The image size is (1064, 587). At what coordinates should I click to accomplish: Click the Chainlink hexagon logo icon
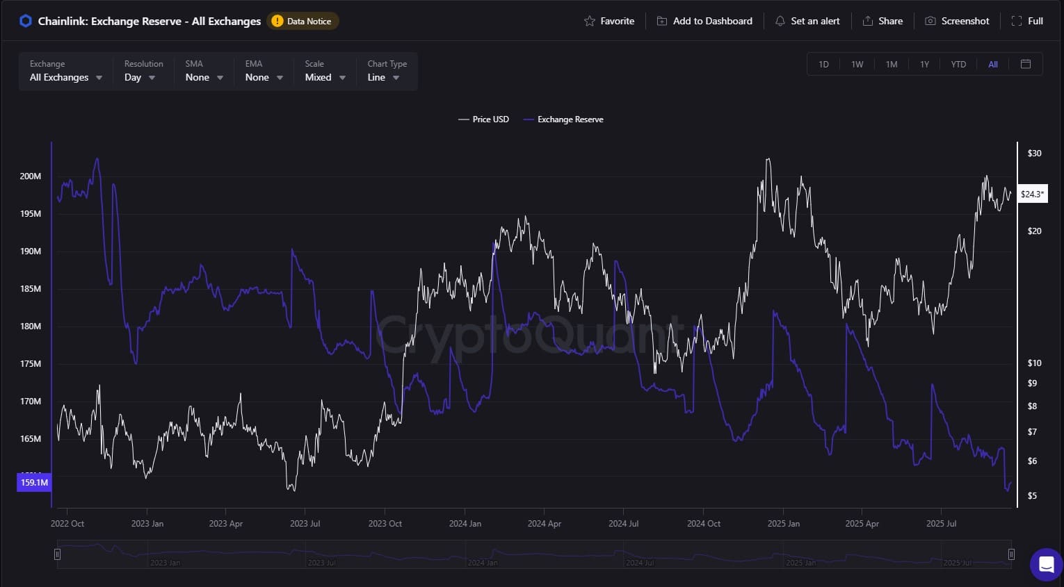click(26, 21)
